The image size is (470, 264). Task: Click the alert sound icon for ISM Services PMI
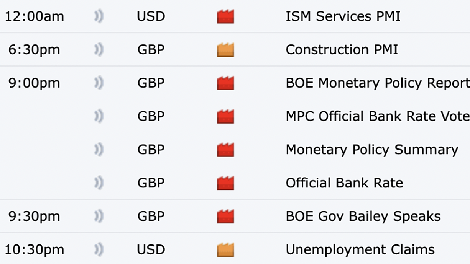click(99, 17)
